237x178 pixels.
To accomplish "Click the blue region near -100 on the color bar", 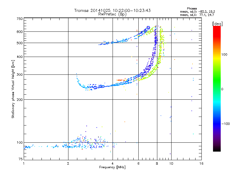I will click(217, 124).
